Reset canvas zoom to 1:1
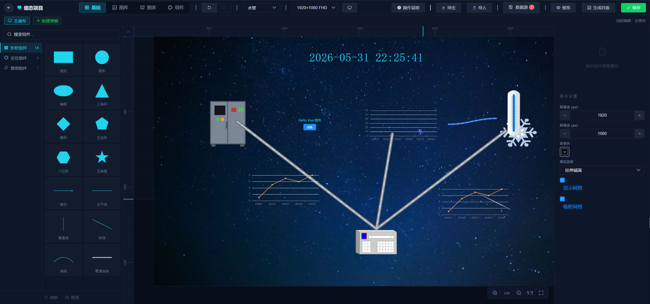650x304 pixels. (x=530, y=293)
